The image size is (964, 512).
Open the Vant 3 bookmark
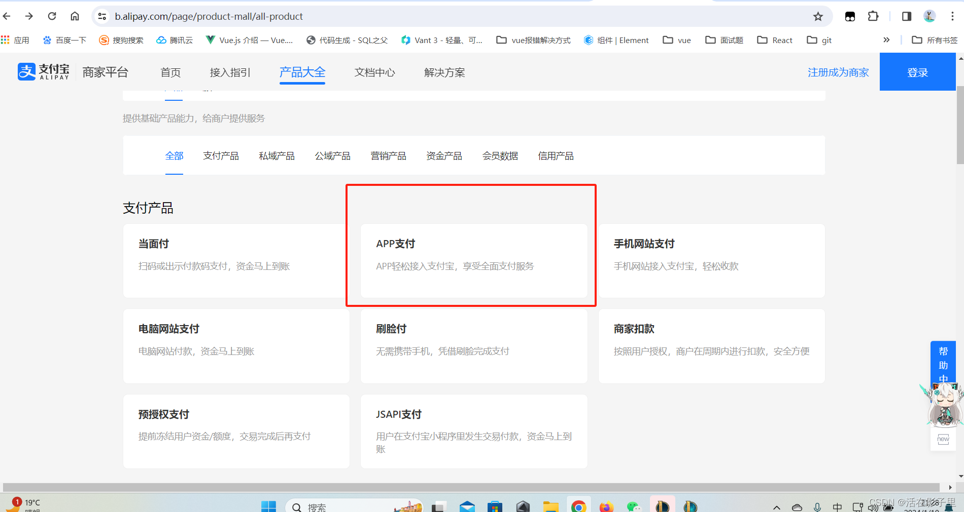pos(441,40)
